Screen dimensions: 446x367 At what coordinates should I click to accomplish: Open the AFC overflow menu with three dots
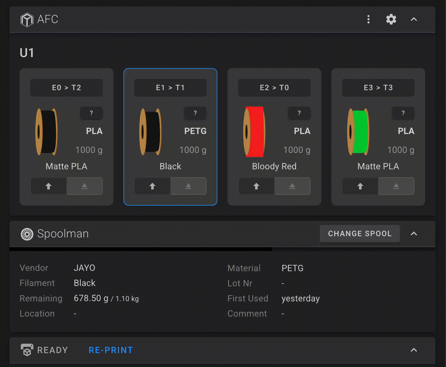tap(368, 19)
